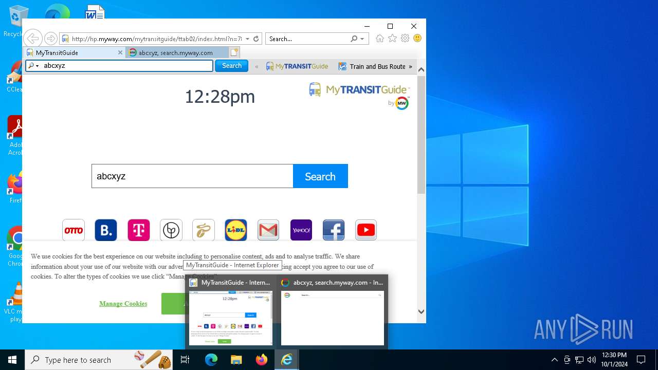Expand the IE search provider dropdown arrow
The image size is (658, 370).
coord(362,39)
